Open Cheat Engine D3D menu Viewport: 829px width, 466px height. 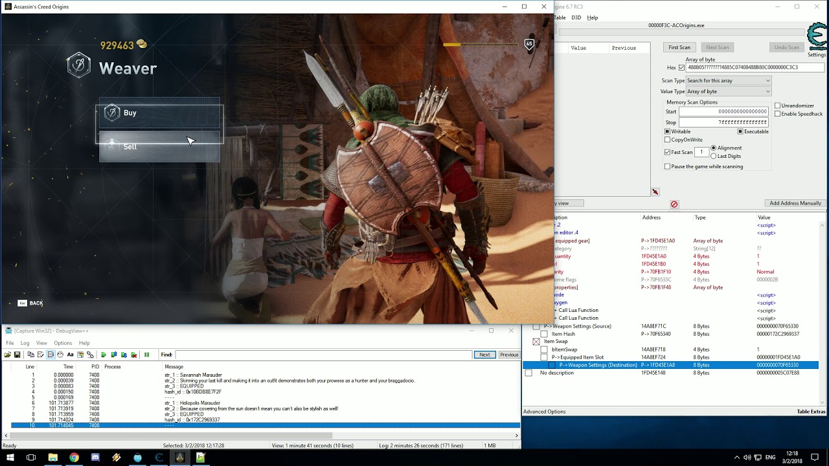coord(576,17)
